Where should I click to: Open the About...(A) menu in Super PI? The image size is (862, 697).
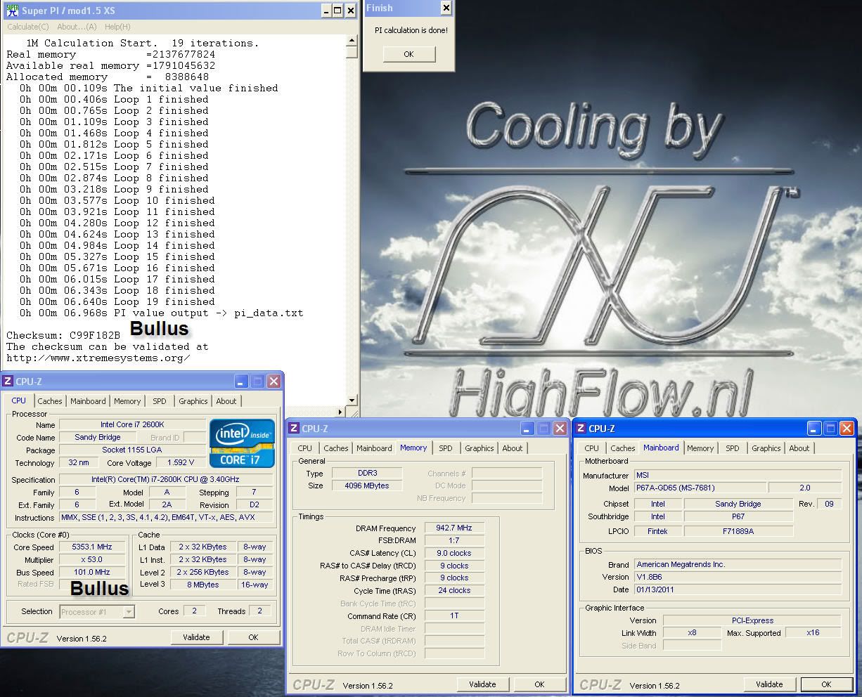pos(77,27)
